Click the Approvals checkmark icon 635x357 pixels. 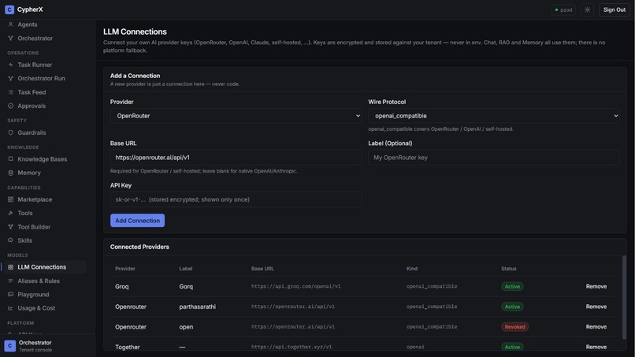10,106
